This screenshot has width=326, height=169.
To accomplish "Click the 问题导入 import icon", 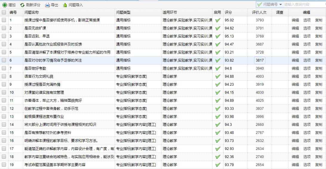I will tap(65, 5).
